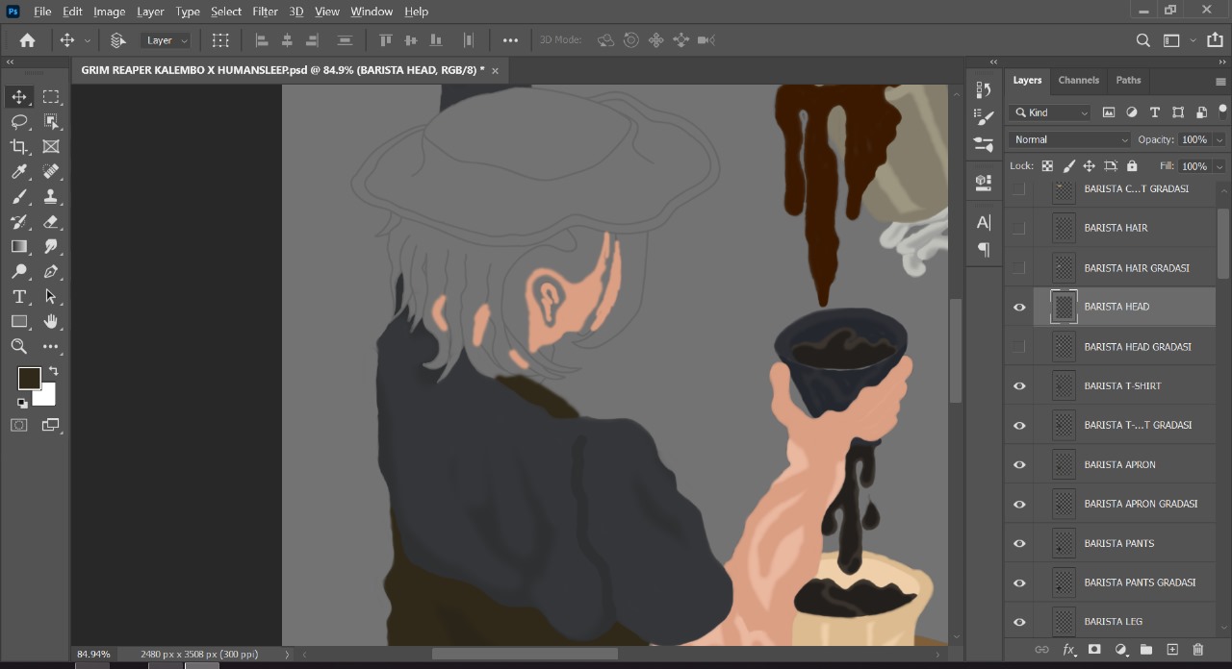Delete the selected layer via trash icon
This screenshot has width=1232, height=669.
(1198, 650)
